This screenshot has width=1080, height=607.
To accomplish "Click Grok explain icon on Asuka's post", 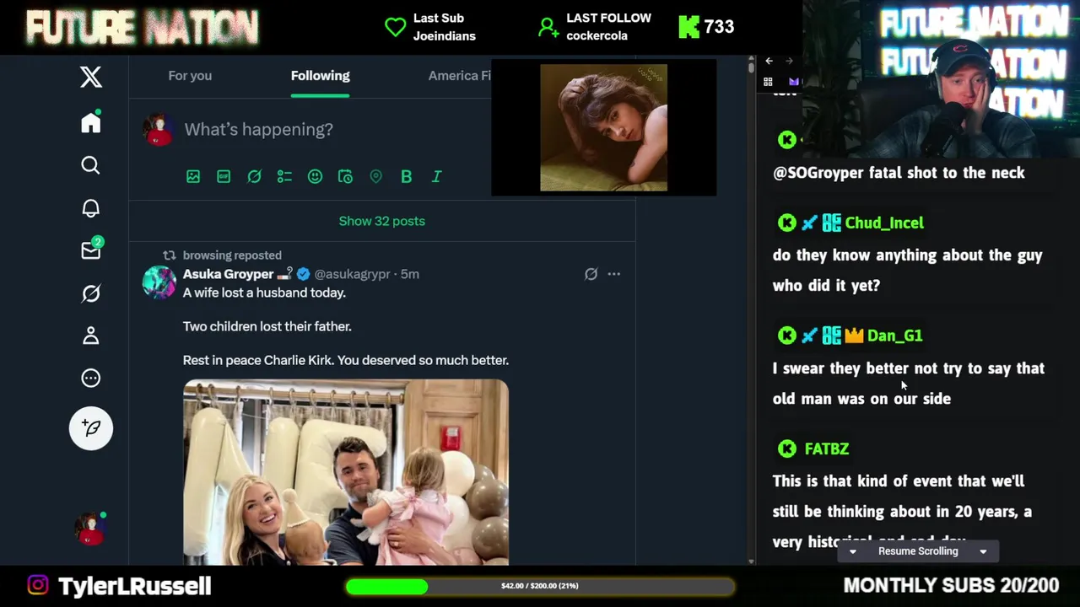I will [591, 274].
